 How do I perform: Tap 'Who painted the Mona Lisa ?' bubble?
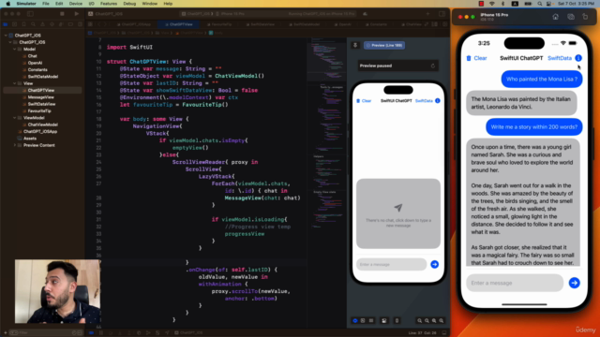coord(542,79)
